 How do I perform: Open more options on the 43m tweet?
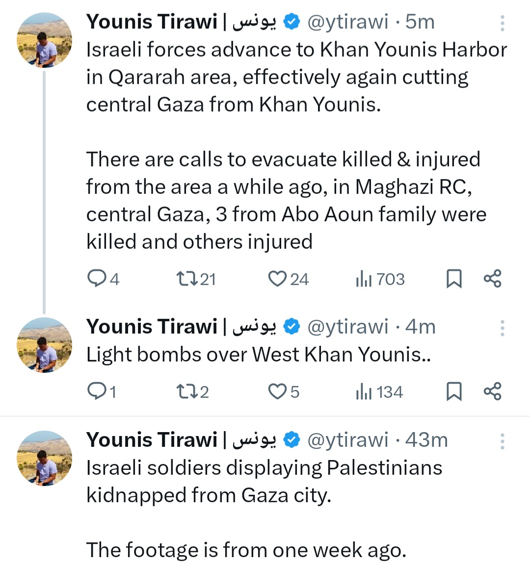click(502, 441)
